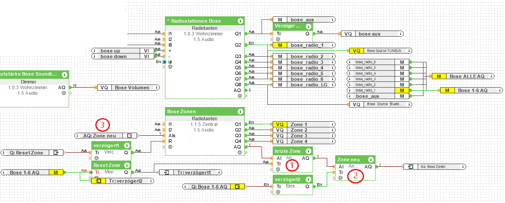Click info icon of Bose ALLE AQ flag
The image size is (505, 203).
pyautogui.click(x=492, y=76)
